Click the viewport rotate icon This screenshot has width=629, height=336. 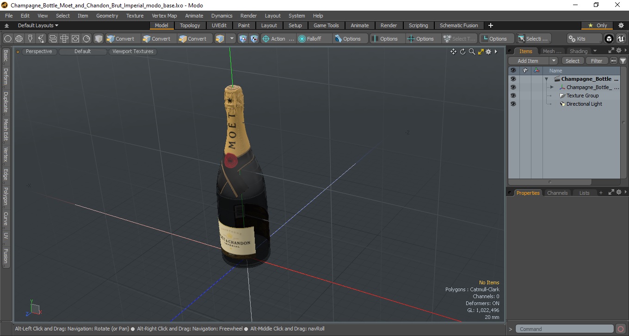pyautogui.click(x=462, y=52)
